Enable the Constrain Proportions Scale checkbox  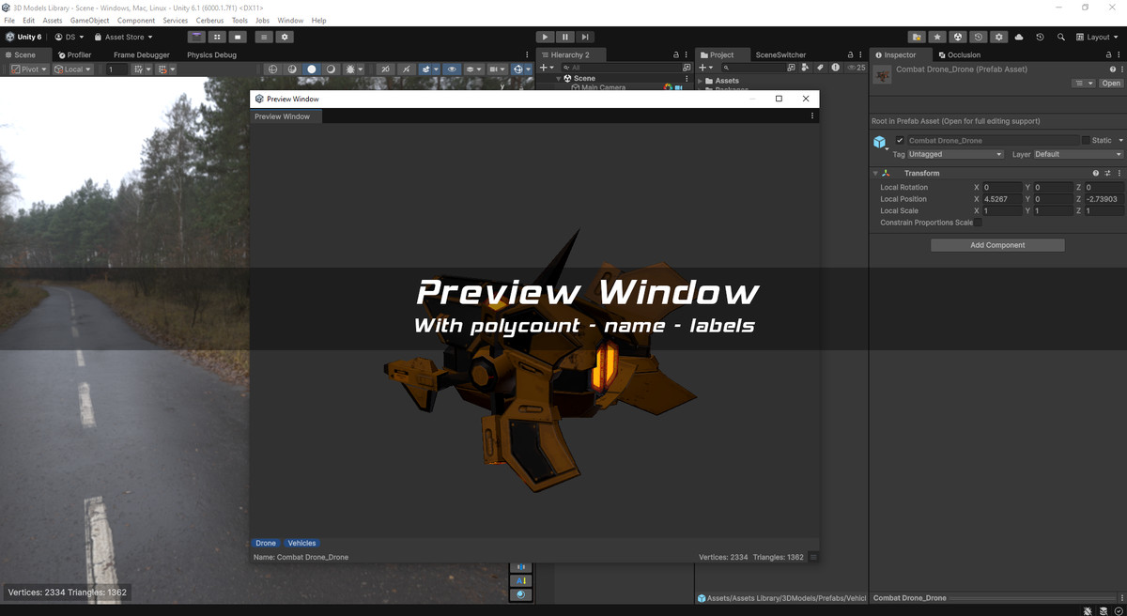coord(979,223)
